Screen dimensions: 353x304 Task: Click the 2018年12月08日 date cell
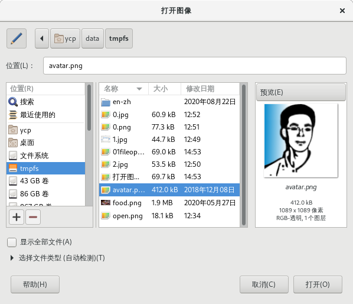click(x=210, y=190)
